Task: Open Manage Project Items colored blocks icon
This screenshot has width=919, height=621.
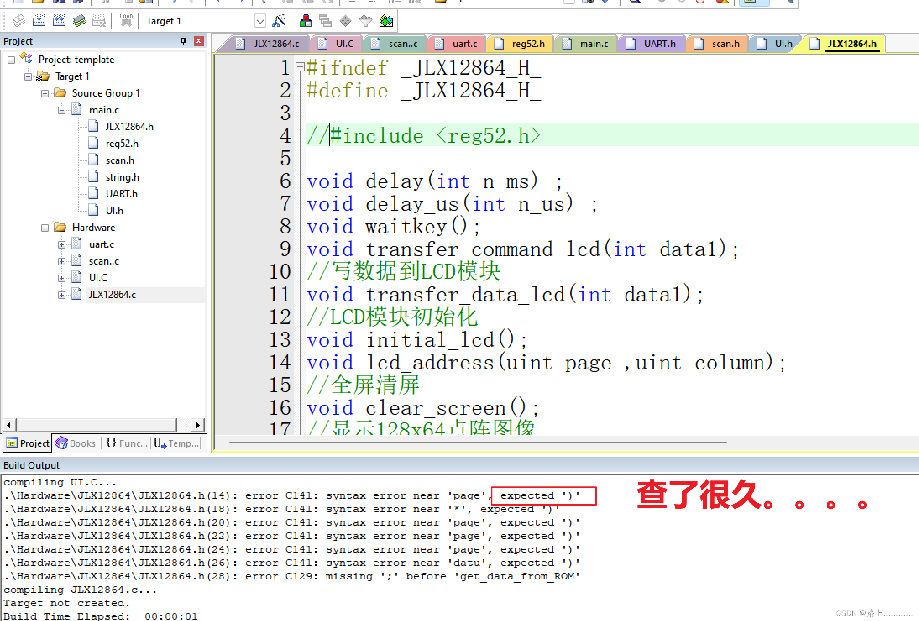Action: click(305, 21)
